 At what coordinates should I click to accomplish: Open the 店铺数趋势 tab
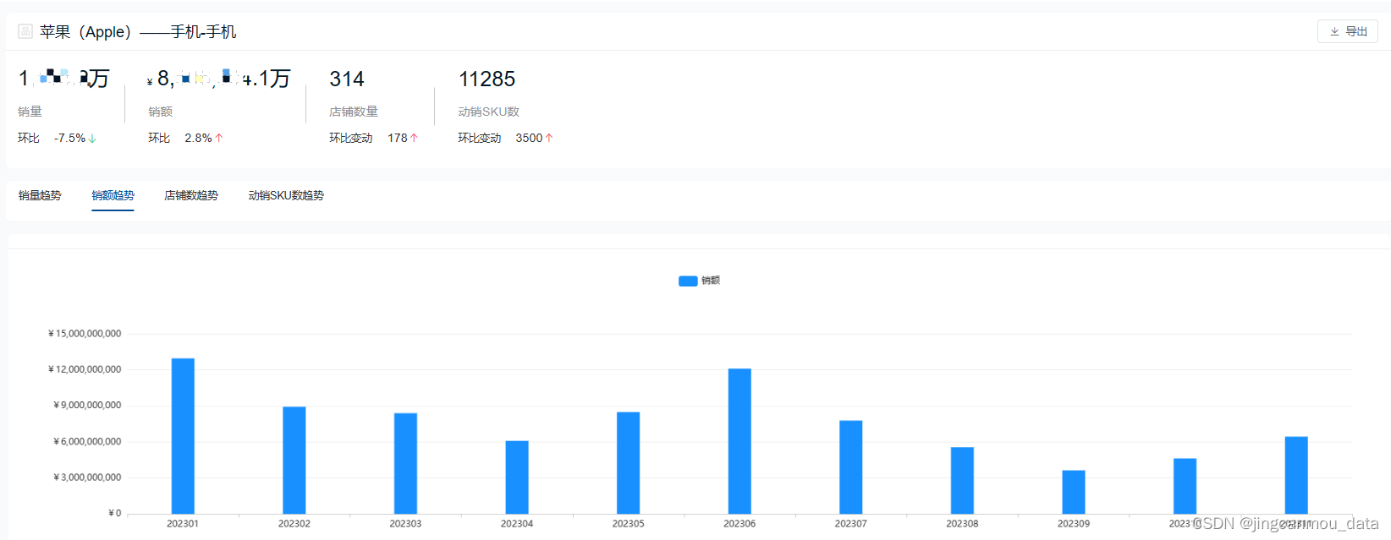(191, 195)
